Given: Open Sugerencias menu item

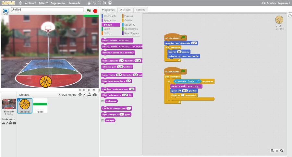Looking at the screenshot, I should pyautogui.click(x=58, y=3).
